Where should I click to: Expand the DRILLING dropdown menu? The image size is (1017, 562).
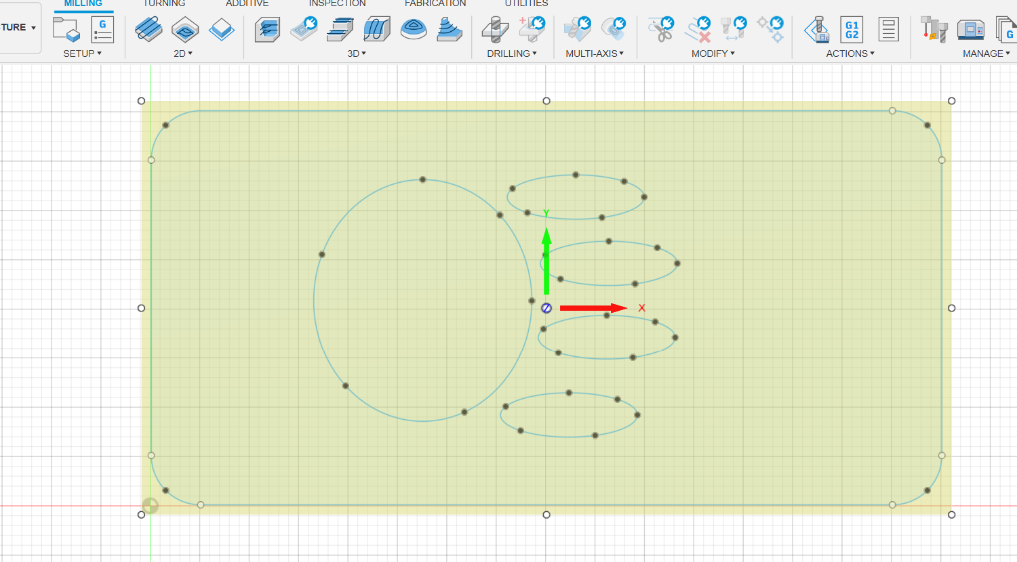click(512, 53)
